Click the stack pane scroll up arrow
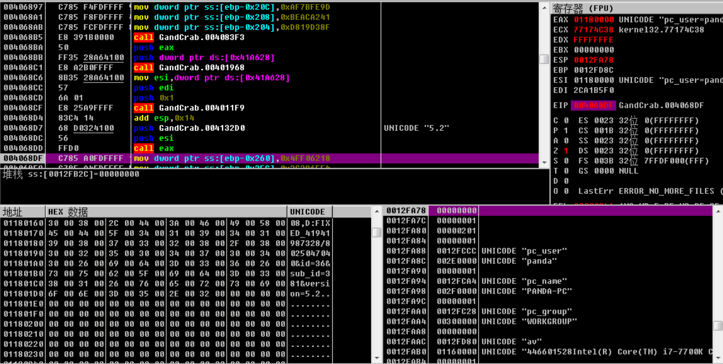The height and width of the screenshot is (364, 723). click(x=718, y=211)
